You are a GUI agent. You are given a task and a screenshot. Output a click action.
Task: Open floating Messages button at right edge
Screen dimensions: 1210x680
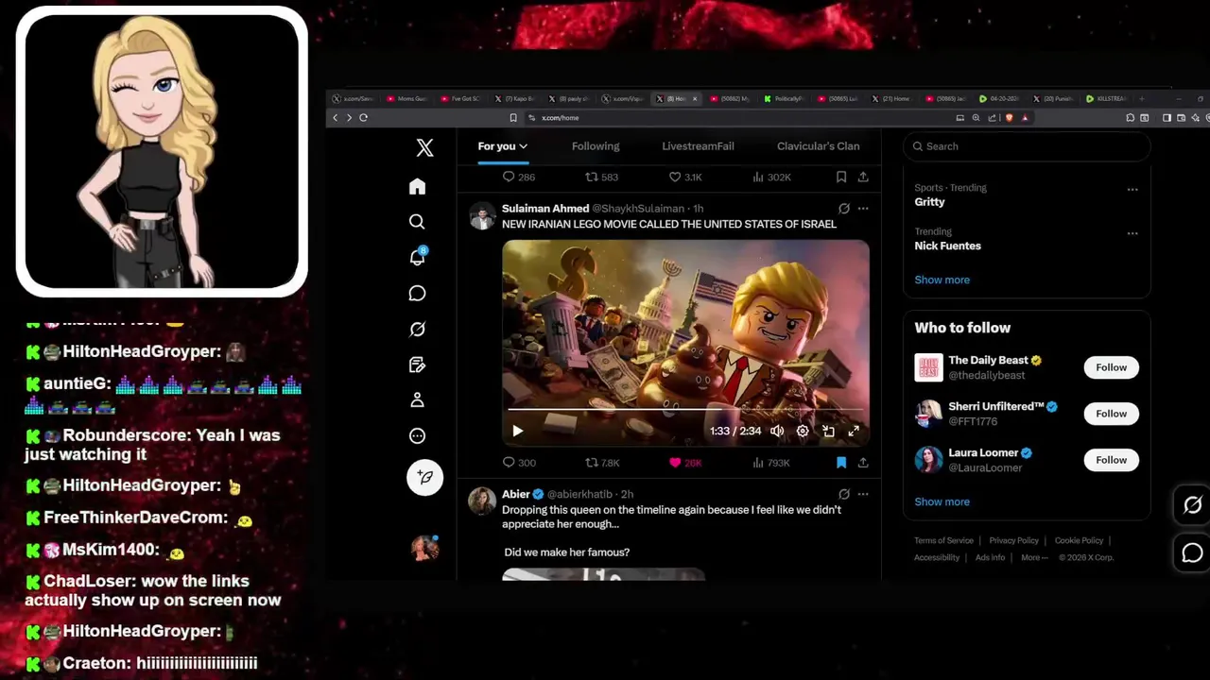tap(1192, 553)
